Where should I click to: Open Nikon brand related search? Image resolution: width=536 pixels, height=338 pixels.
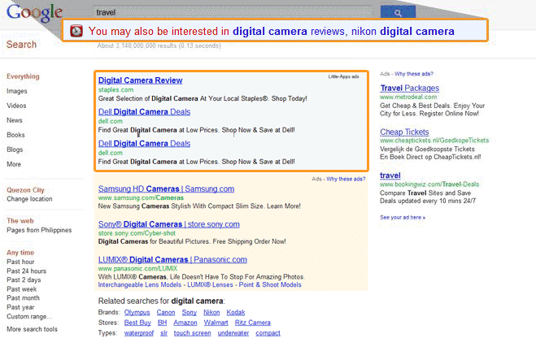point(211,312)
